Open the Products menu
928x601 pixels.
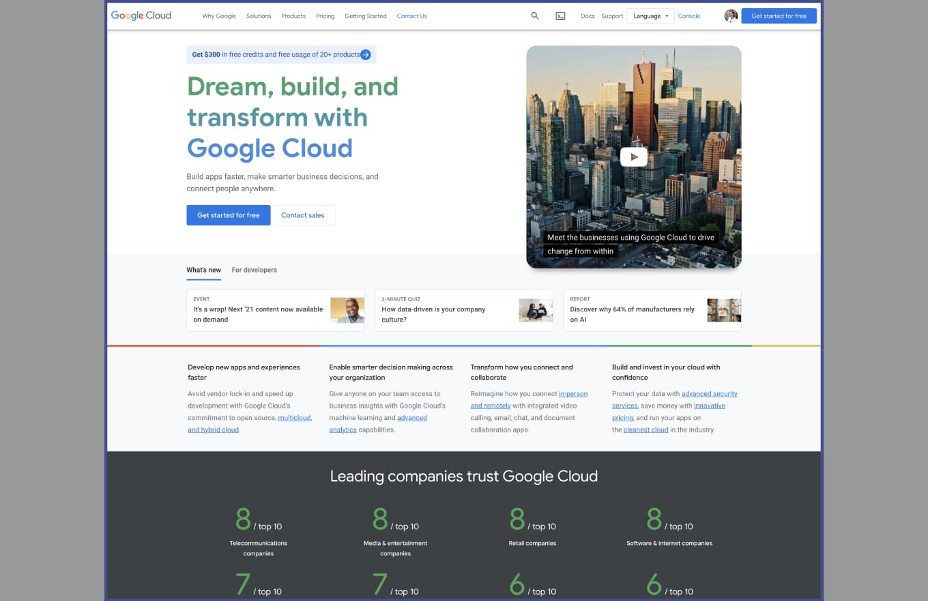tap(293, 16)
